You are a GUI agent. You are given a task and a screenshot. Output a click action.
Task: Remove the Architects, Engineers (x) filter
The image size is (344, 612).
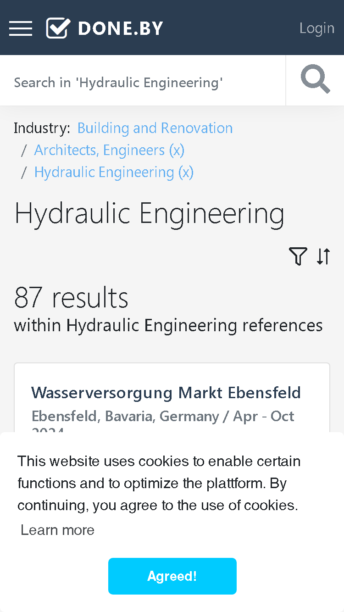pyautogui.click(x=109, y=150)
